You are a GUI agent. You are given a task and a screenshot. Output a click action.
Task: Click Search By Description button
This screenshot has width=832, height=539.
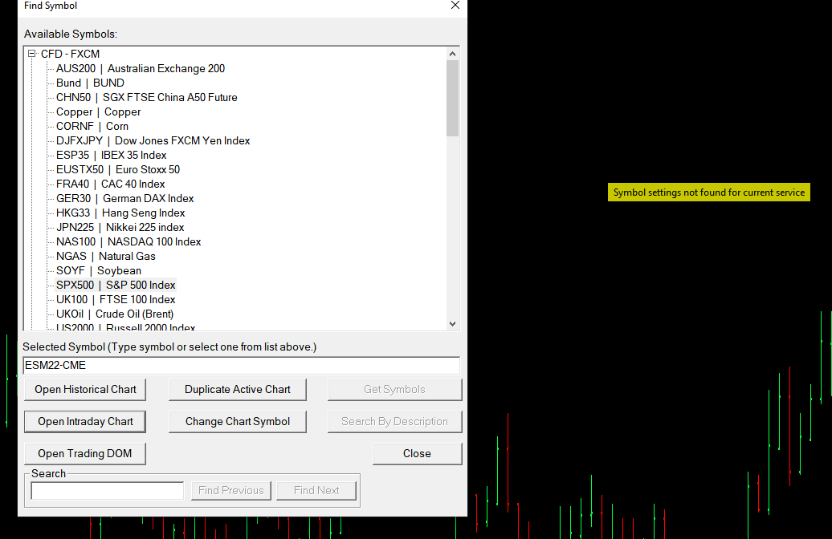[x=395, y=422]
